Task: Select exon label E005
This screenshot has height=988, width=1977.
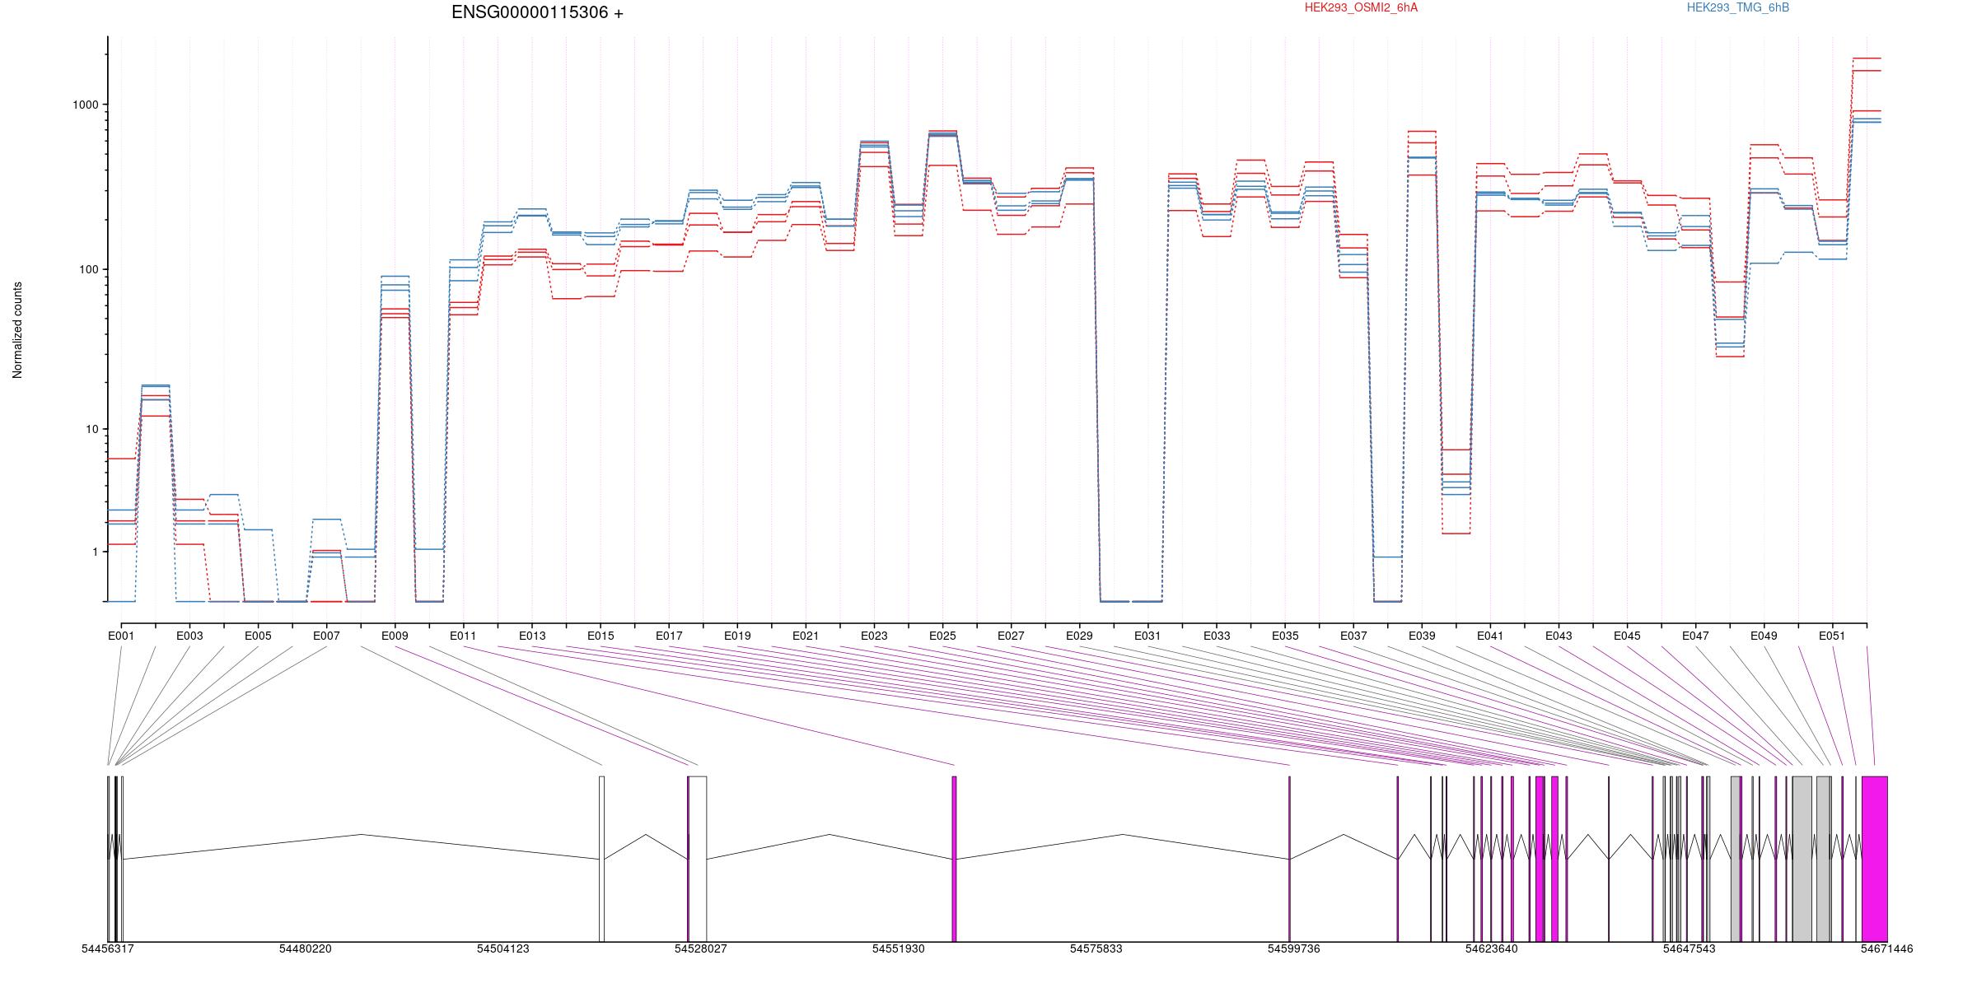Action: (258, 636)
